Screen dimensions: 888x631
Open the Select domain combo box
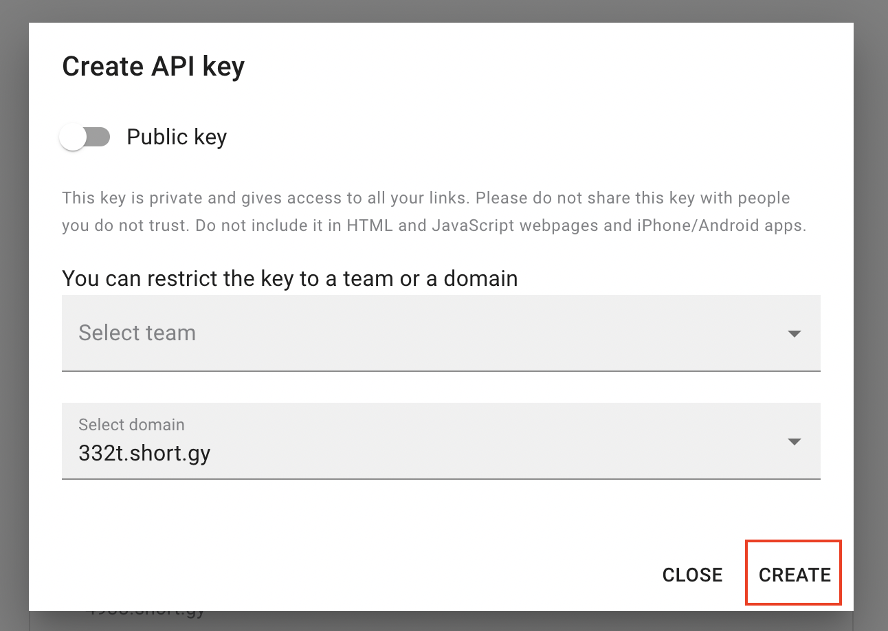(x=440, y=441)
